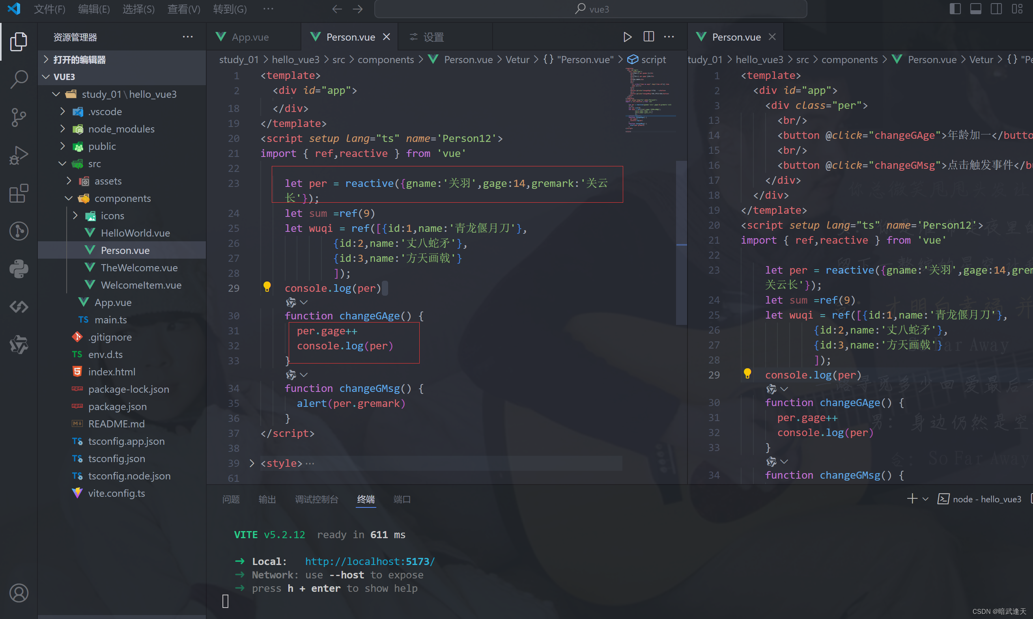1033x619 pixels.
Task: Open Run and Debug view
Action: click(x=19, y=155)
